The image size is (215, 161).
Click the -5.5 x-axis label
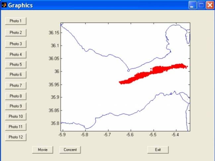pyautogui.click(x=153, y=135)
